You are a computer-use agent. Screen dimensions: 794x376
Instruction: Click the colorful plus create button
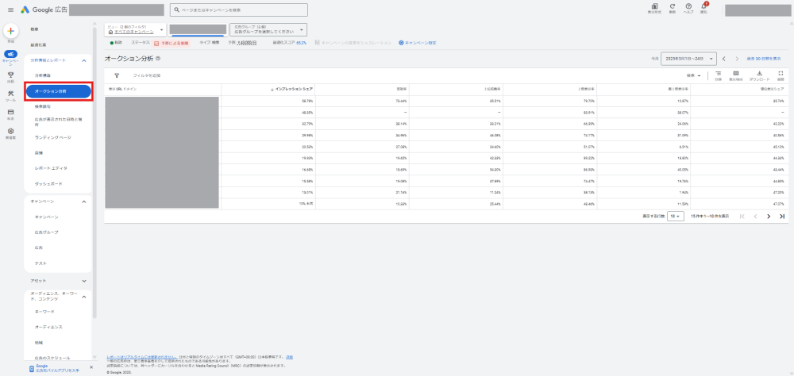pyautogui.click(x=10, y=31)
